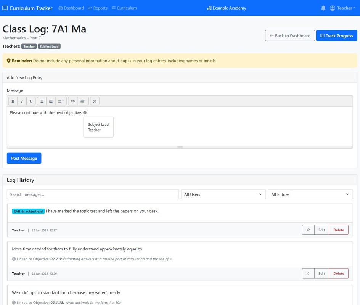
Task: Click the 'Mathematics - Year 7' subtitle
Action: tap(22, 38)
